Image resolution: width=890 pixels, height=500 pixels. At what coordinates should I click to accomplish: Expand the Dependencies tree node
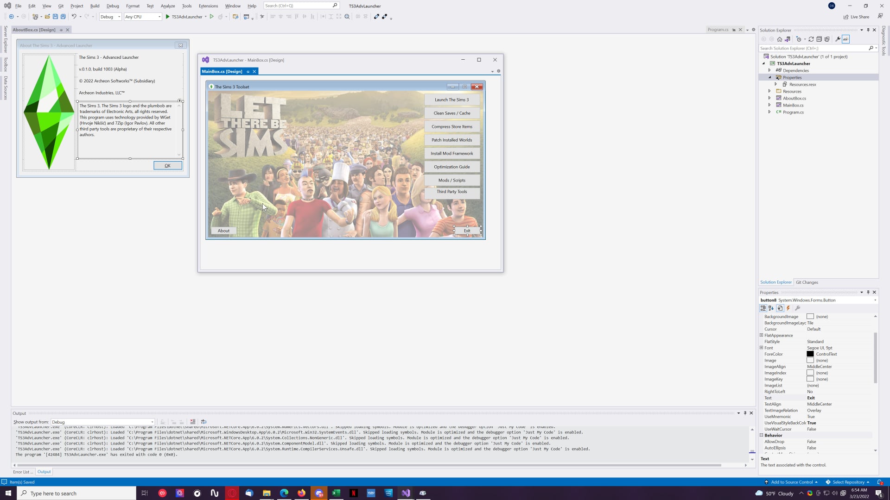coord(769,70)
